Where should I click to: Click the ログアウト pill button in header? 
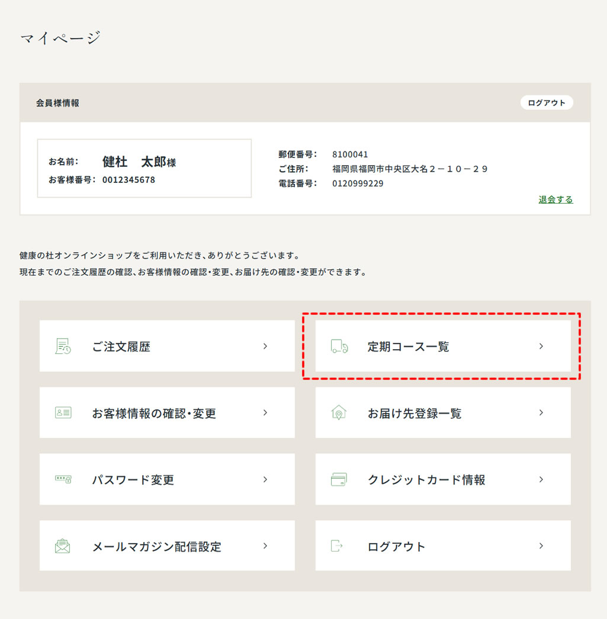tap(547, 102)
